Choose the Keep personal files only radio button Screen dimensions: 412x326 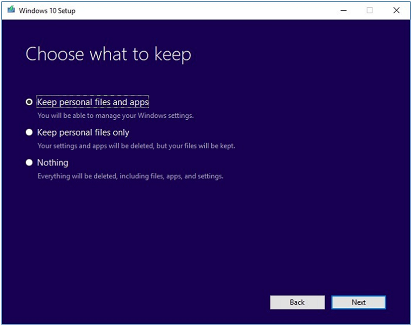[x=29, y=132]
